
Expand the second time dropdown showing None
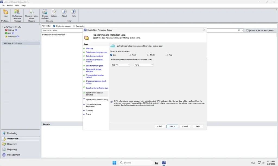(x=144, y=65)
